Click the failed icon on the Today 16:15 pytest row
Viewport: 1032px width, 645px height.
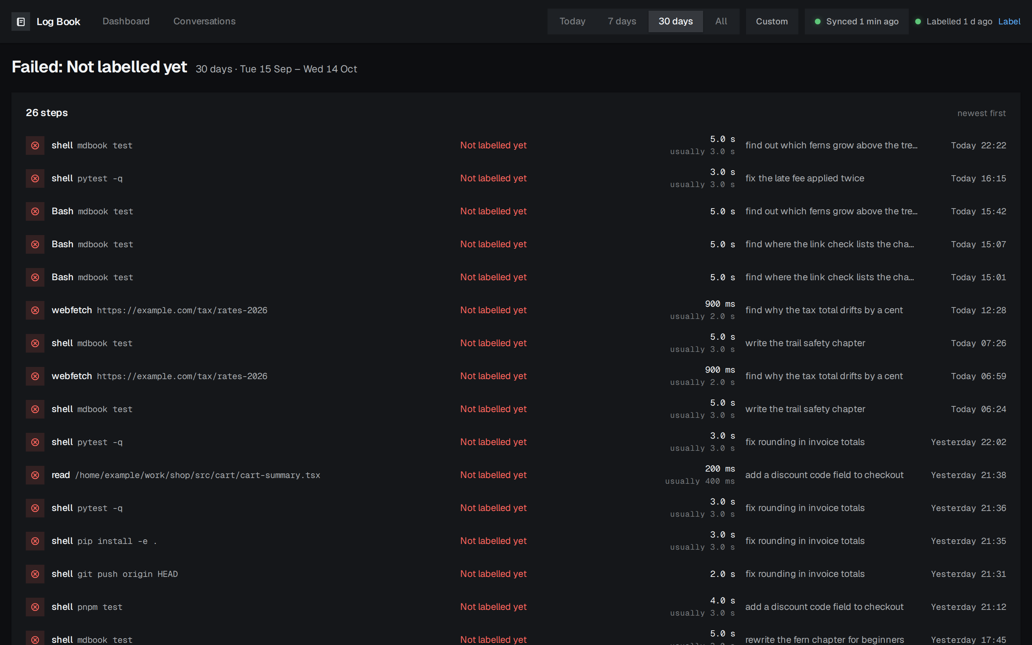[35, 178]
